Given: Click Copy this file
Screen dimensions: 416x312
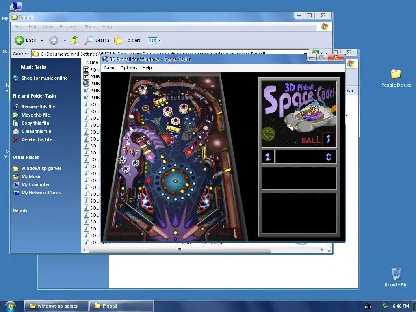Looking at the screenshot, I should (35, 123).
